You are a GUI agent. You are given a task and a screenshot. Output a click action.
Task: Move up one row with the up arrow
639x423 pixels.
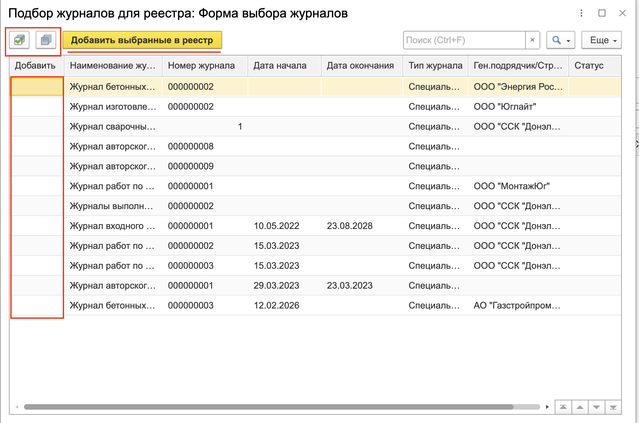click(580, 407)
